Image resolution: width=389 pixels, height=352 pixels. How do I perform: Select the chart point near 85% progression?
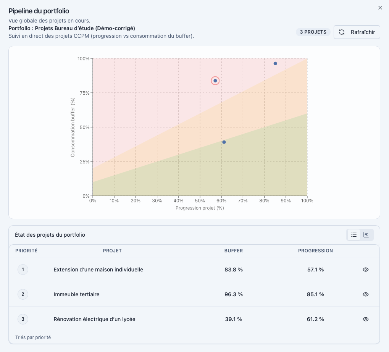tap(275, 63)
